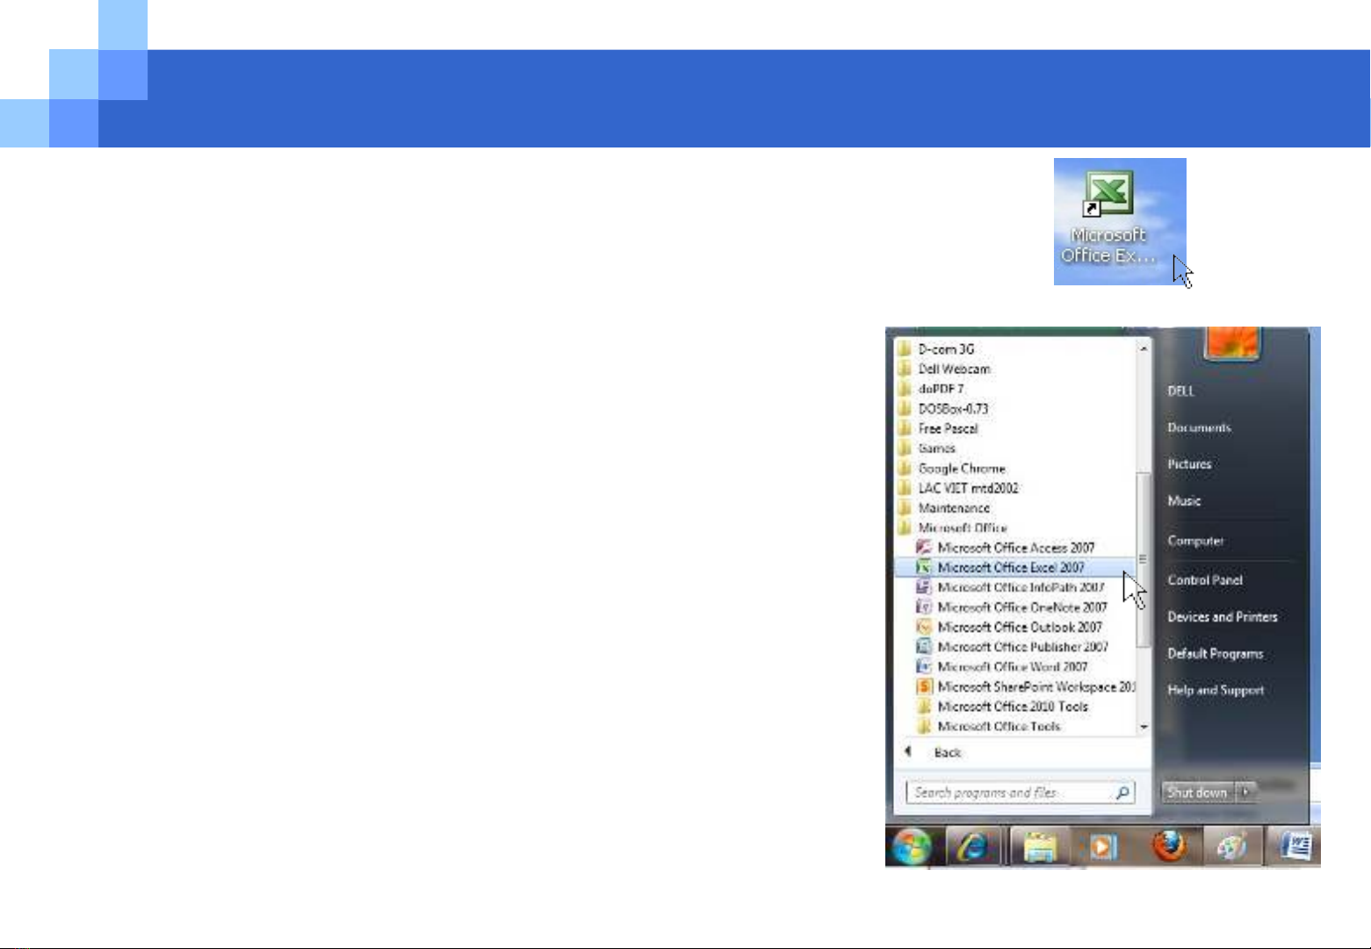This screenshot has height=949, width=1371.
Task: Open Control Panel from Start menu
Action: point(1204,580)
